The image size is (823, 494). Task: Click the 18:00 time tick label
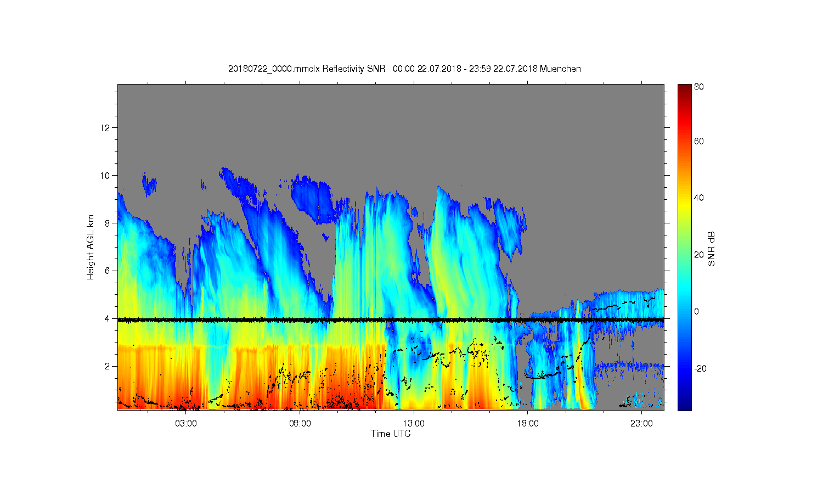click(x=528, y=423)
